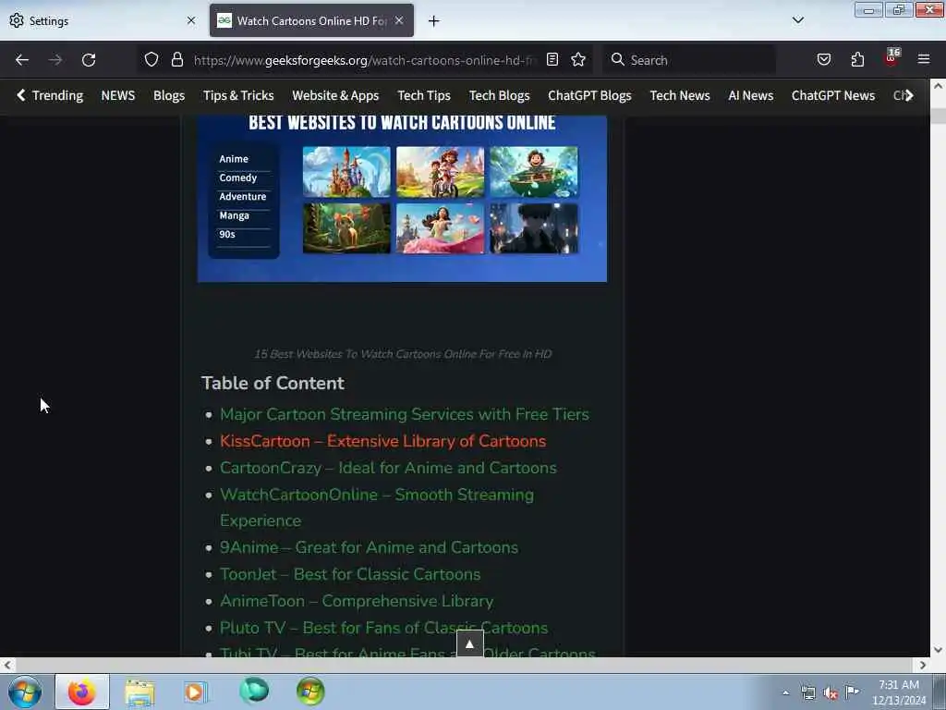Open ToonJet Best for Classic Cartoons link

coord(350,574)
